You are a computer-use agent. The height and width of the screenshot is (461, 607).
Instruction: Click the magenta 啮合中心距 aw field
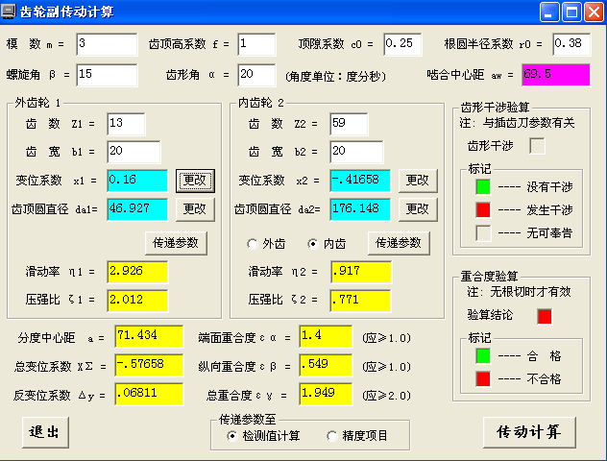point(556,75)
